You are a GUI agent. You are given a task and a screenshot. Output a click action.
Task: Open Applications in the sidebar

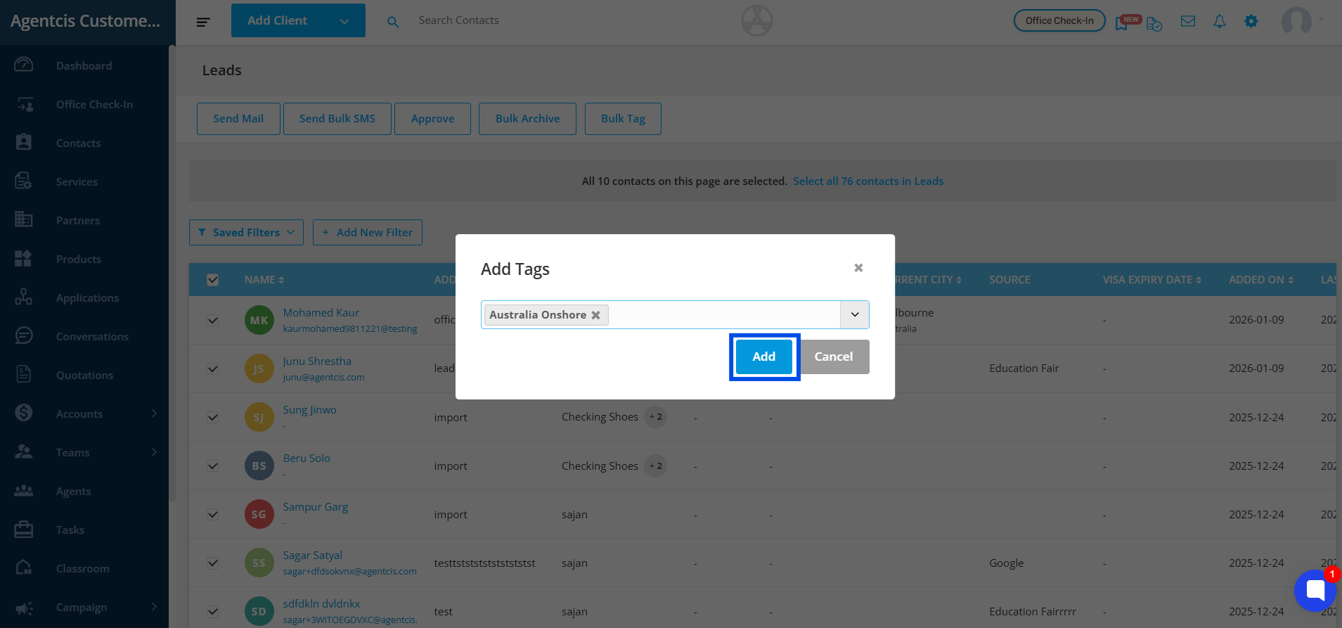tap(88, 297)
